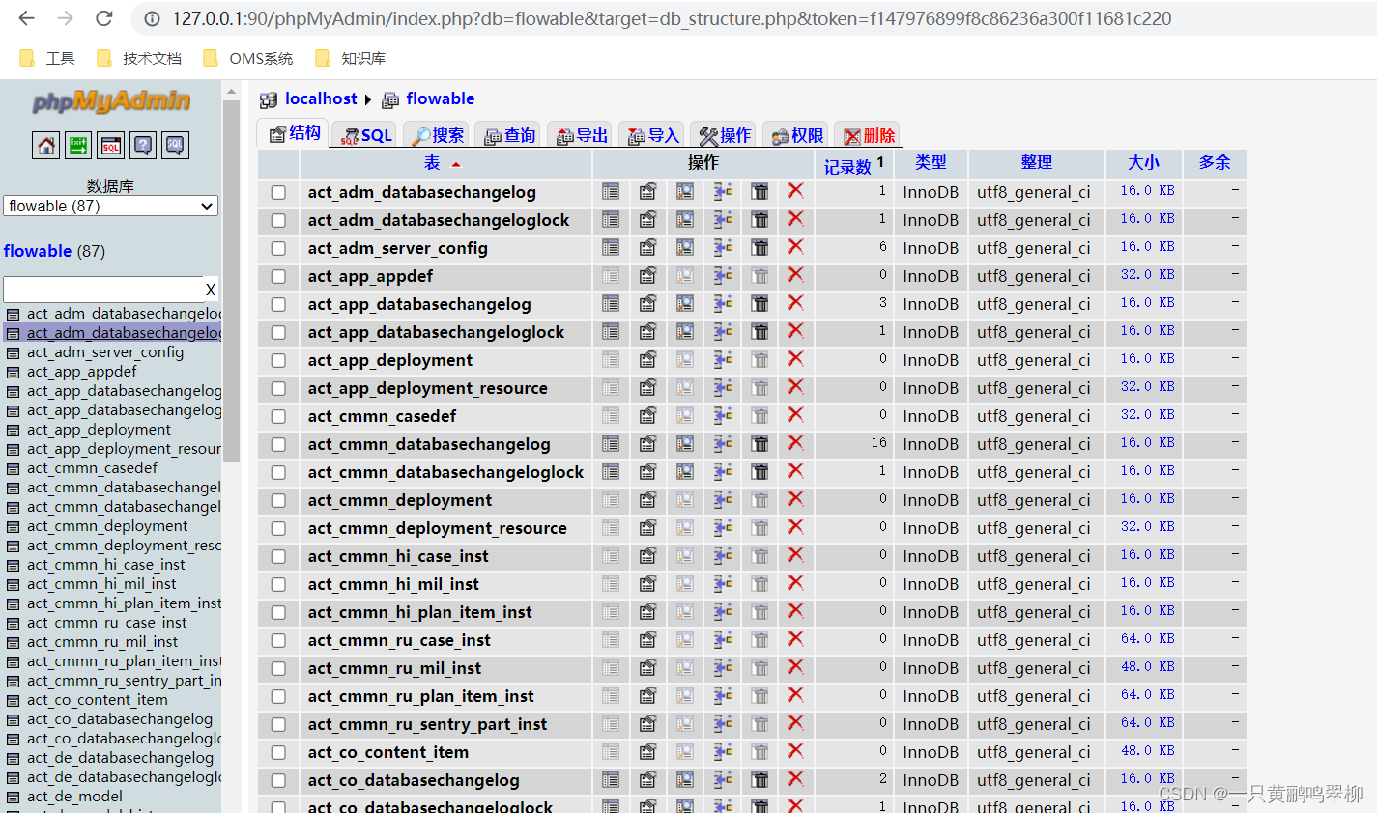Open the 搜索 search tab

click(x=438, y=136)
